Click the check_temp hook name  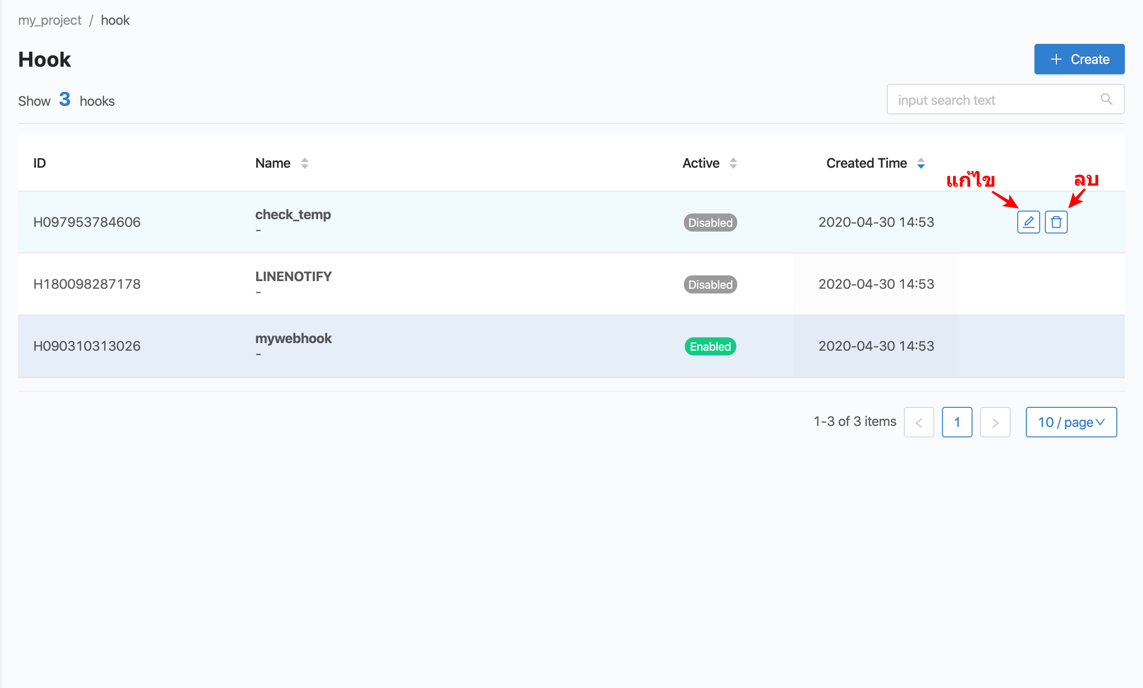point(293,214)
